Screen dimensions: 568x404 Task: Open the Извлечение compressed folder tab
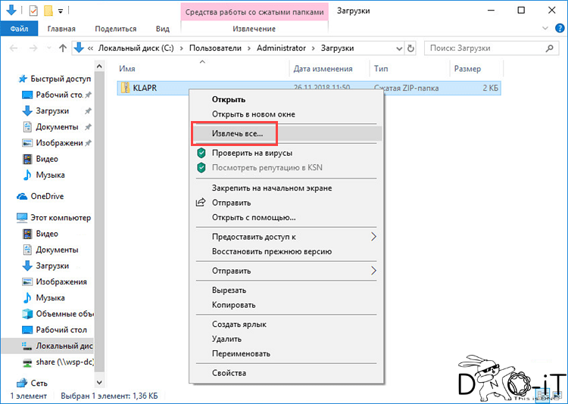click(254, 29)
